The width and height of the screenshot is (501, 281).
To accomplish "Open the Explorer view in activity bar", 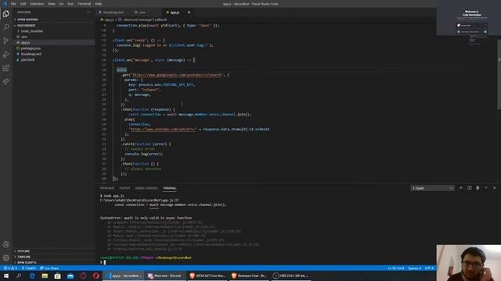I will pos(5,14).
